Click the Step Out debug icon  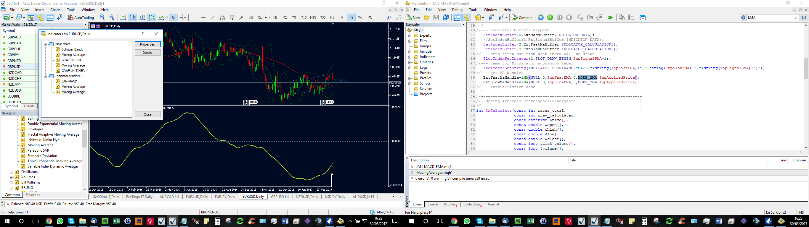[x=599, y=17]
